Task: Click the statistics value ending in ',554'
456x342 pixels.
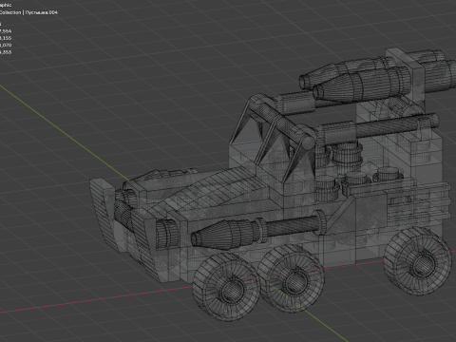Action: pos(6,31)
